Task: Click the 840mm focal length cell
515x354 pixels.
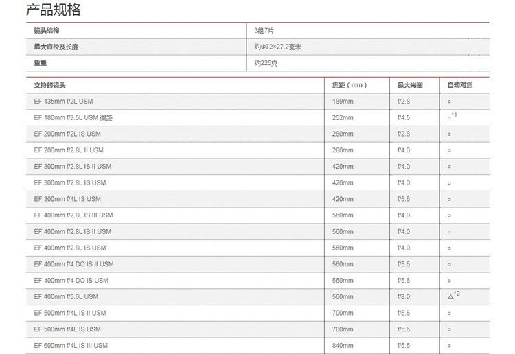Action: [343, 346]
